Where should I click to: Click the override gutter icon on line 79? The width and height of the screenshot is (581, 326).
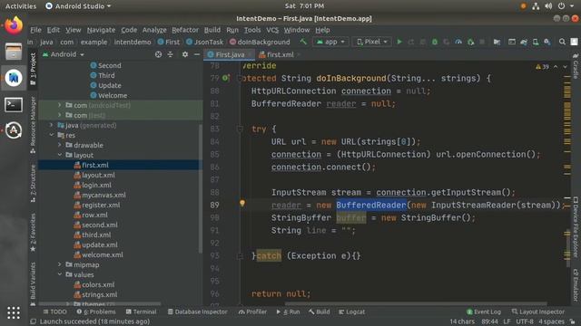(226, 78)
